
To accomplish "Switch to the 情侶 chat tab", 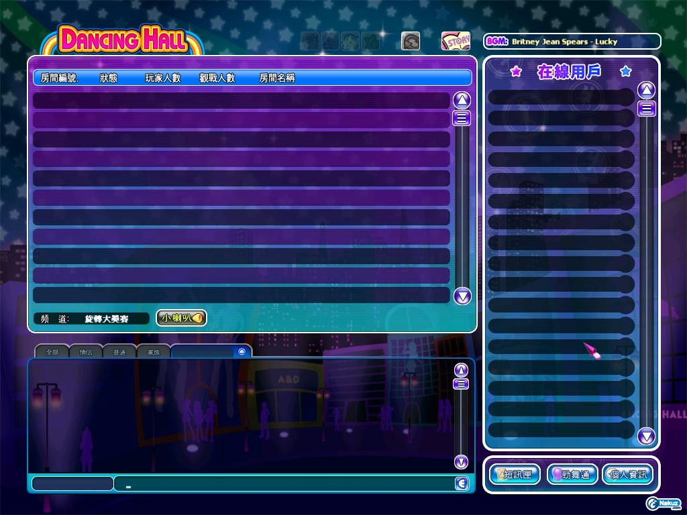I will (x=86, y=351).
